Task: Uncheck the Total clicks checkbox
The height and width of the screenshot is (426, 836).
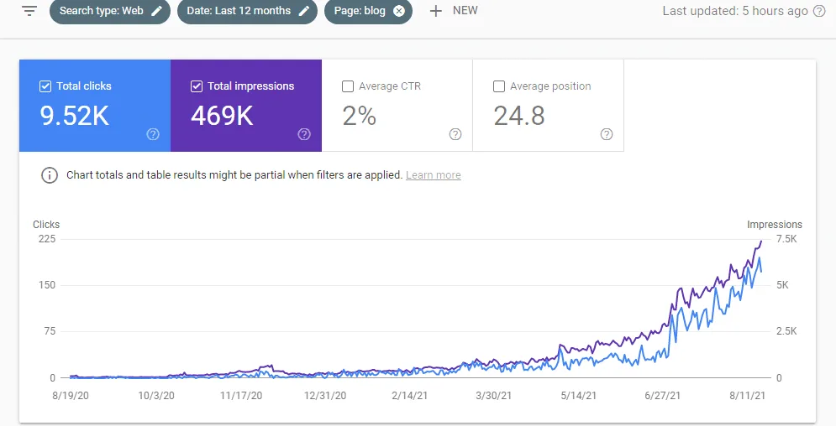Action: (x=45, y=86)
